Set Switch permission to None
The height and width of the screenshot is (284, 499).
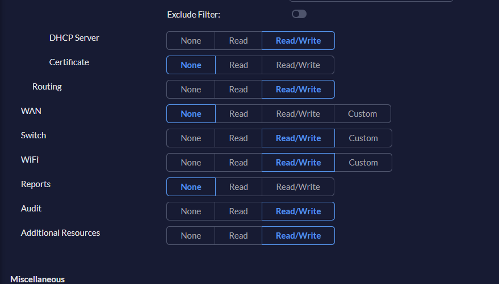191,138
